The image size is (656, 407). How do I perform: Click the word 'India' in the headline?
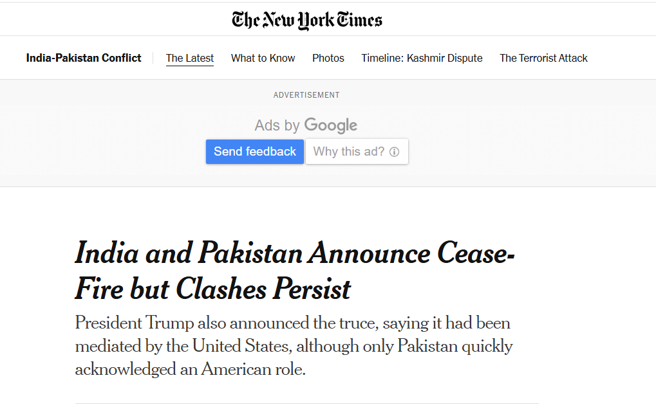point(107,253)
